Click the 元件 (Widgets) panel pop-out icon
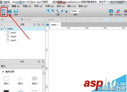127x92 pixels. (2, 62)
